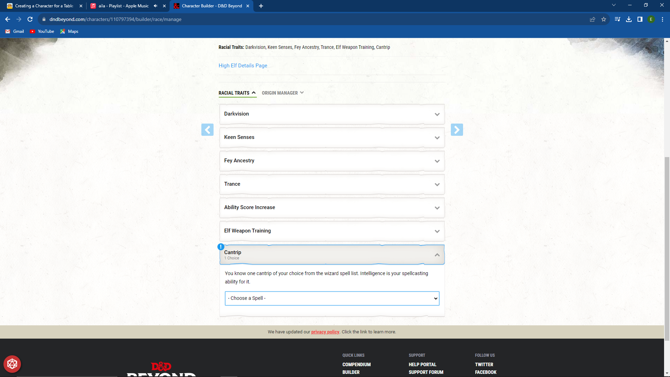Click the bookmark star in the address bar
Image resolution: width=670 pixels, height=377 pixels.
coord(604,19)
